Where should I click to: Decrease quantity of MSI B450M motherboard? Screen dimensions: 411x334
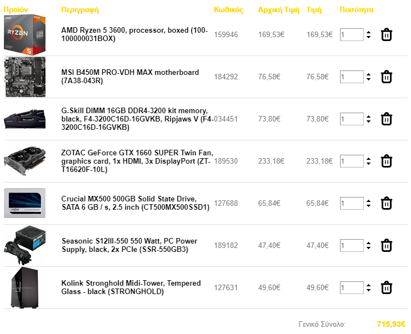(x=368, y=79)
